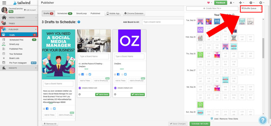
Task: Click the Save Changes button
Action: (x=178, y=124)
